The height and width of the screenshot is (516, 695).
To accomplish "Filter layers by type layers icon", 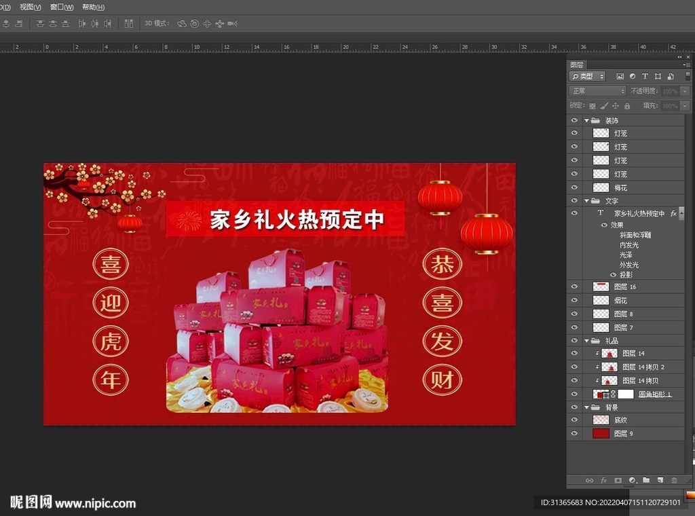I will [x=645, y=76].
